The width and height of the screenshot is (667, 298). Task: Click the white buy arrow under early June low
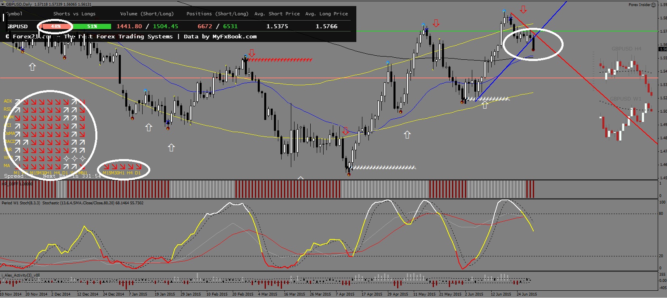485,105
